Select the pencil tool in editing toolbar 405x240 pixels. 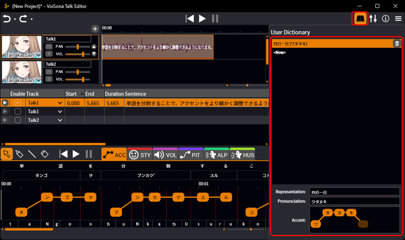(x=19, y=154)
